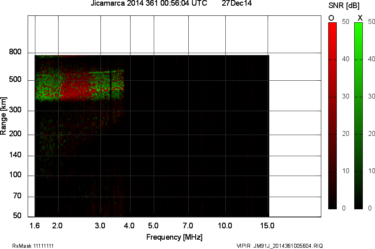The width and height of the screenshot is (375, 249).
Task: Click the '0' tick of the O color bar
Action: [344, 208]
